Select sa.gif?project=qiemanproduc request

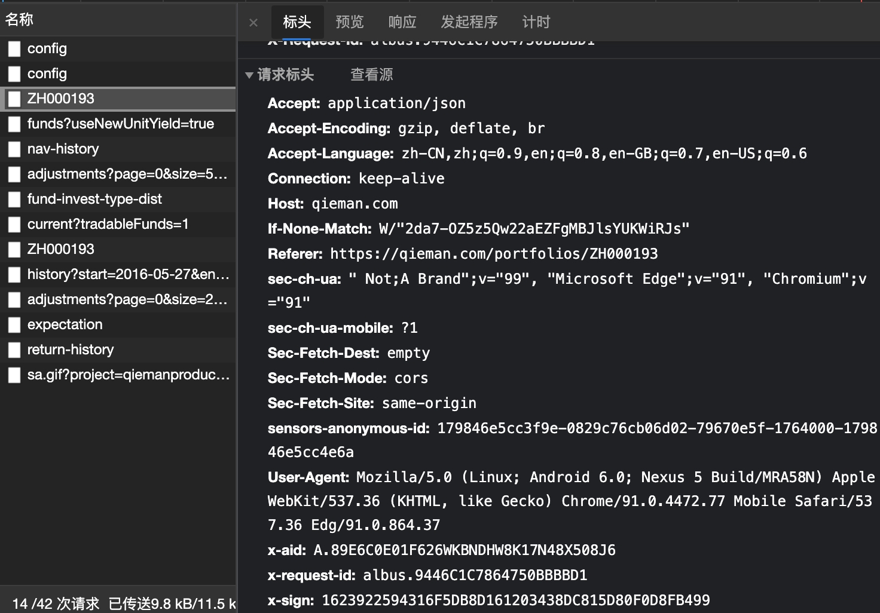coord(118,375)
